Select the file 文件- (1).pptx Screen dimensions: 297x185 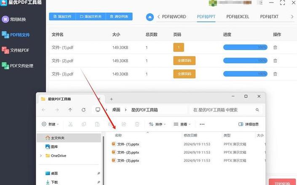(126, 144)
